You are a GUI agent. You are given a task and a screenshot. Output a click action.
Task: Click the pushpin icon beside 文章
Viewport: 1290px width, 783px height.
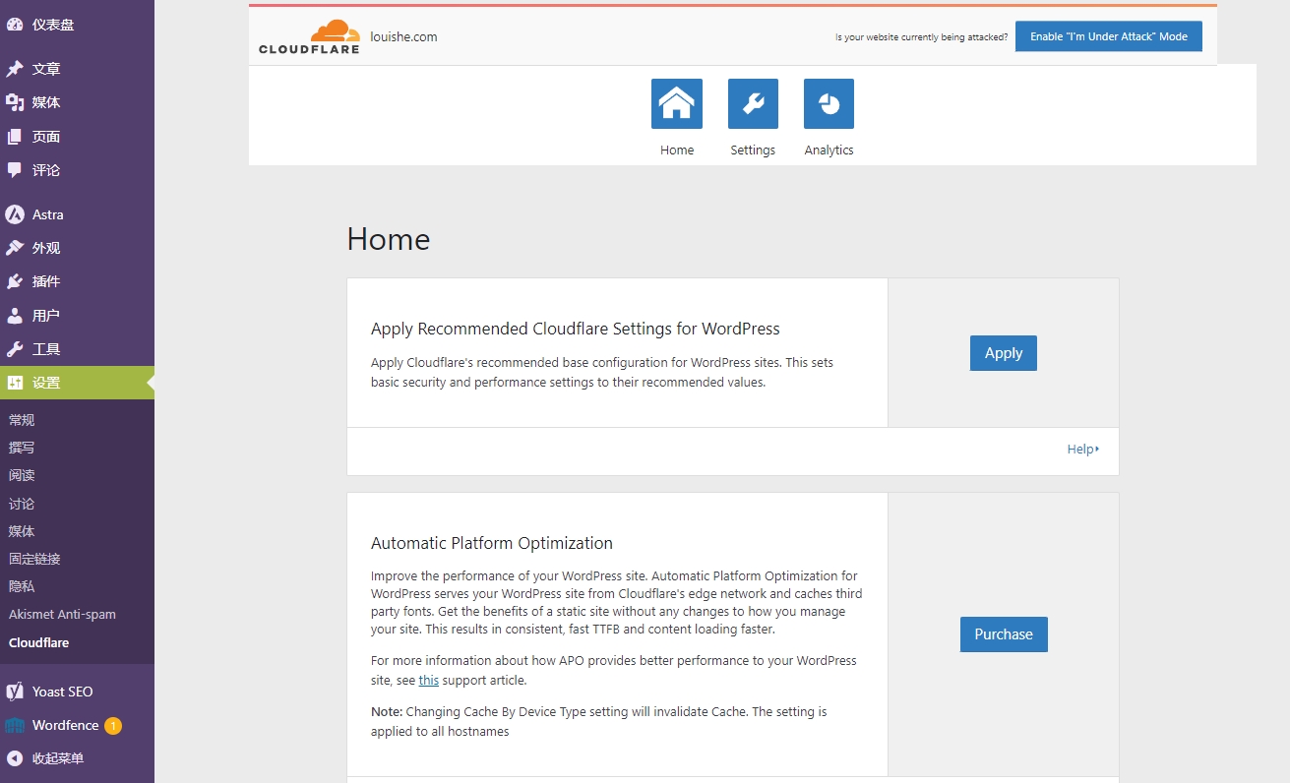[x=15, y=69]
